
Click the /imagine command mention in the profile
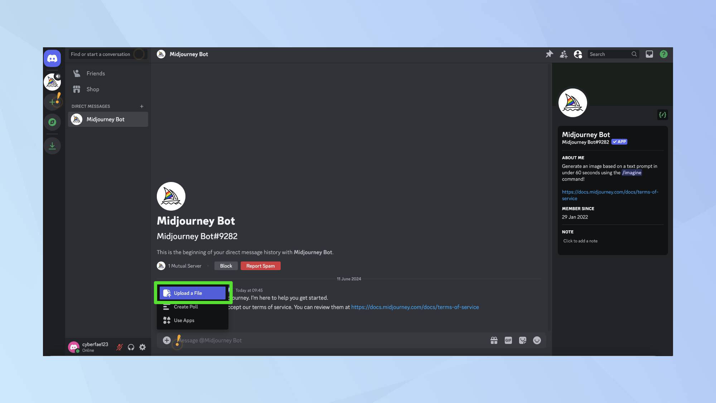[632, 173]
